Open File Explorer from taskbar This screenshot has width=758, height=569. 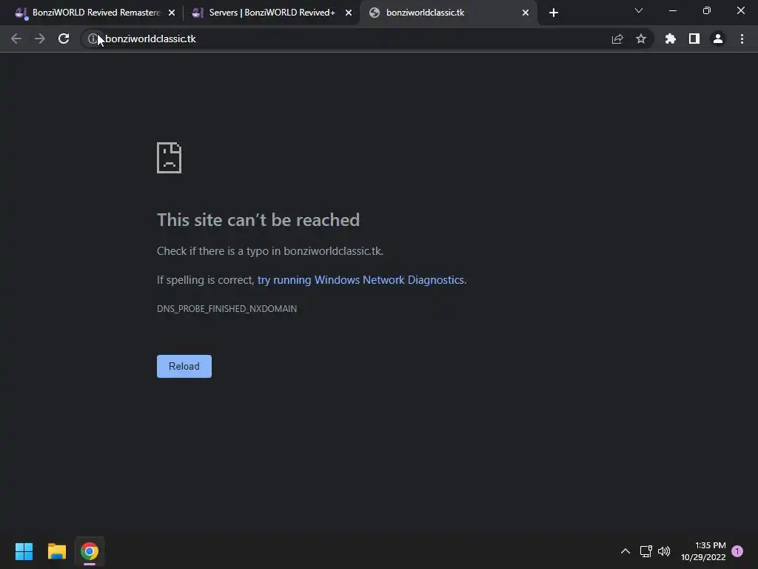tap(56, 551)
